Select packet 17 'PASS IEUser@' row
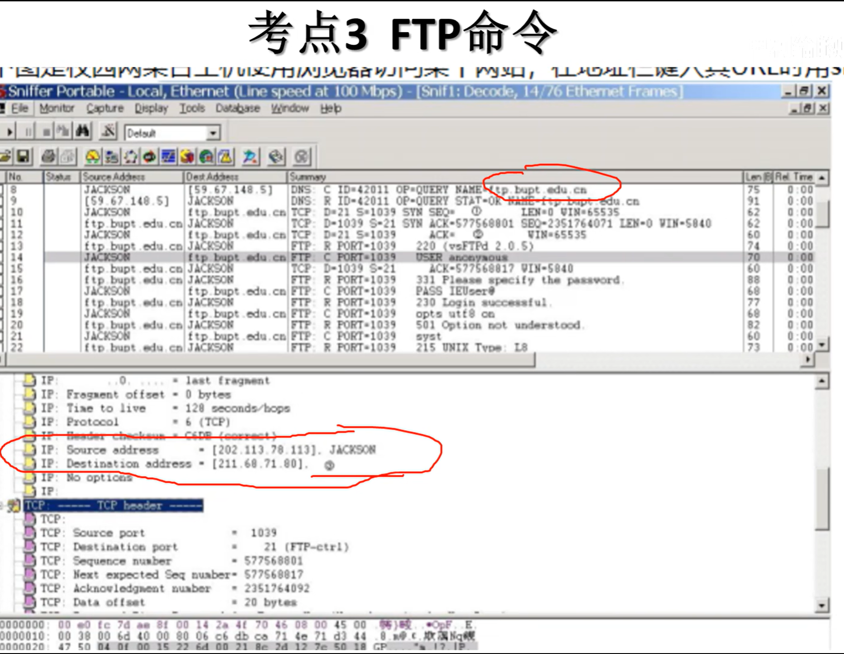 point(407,291)
